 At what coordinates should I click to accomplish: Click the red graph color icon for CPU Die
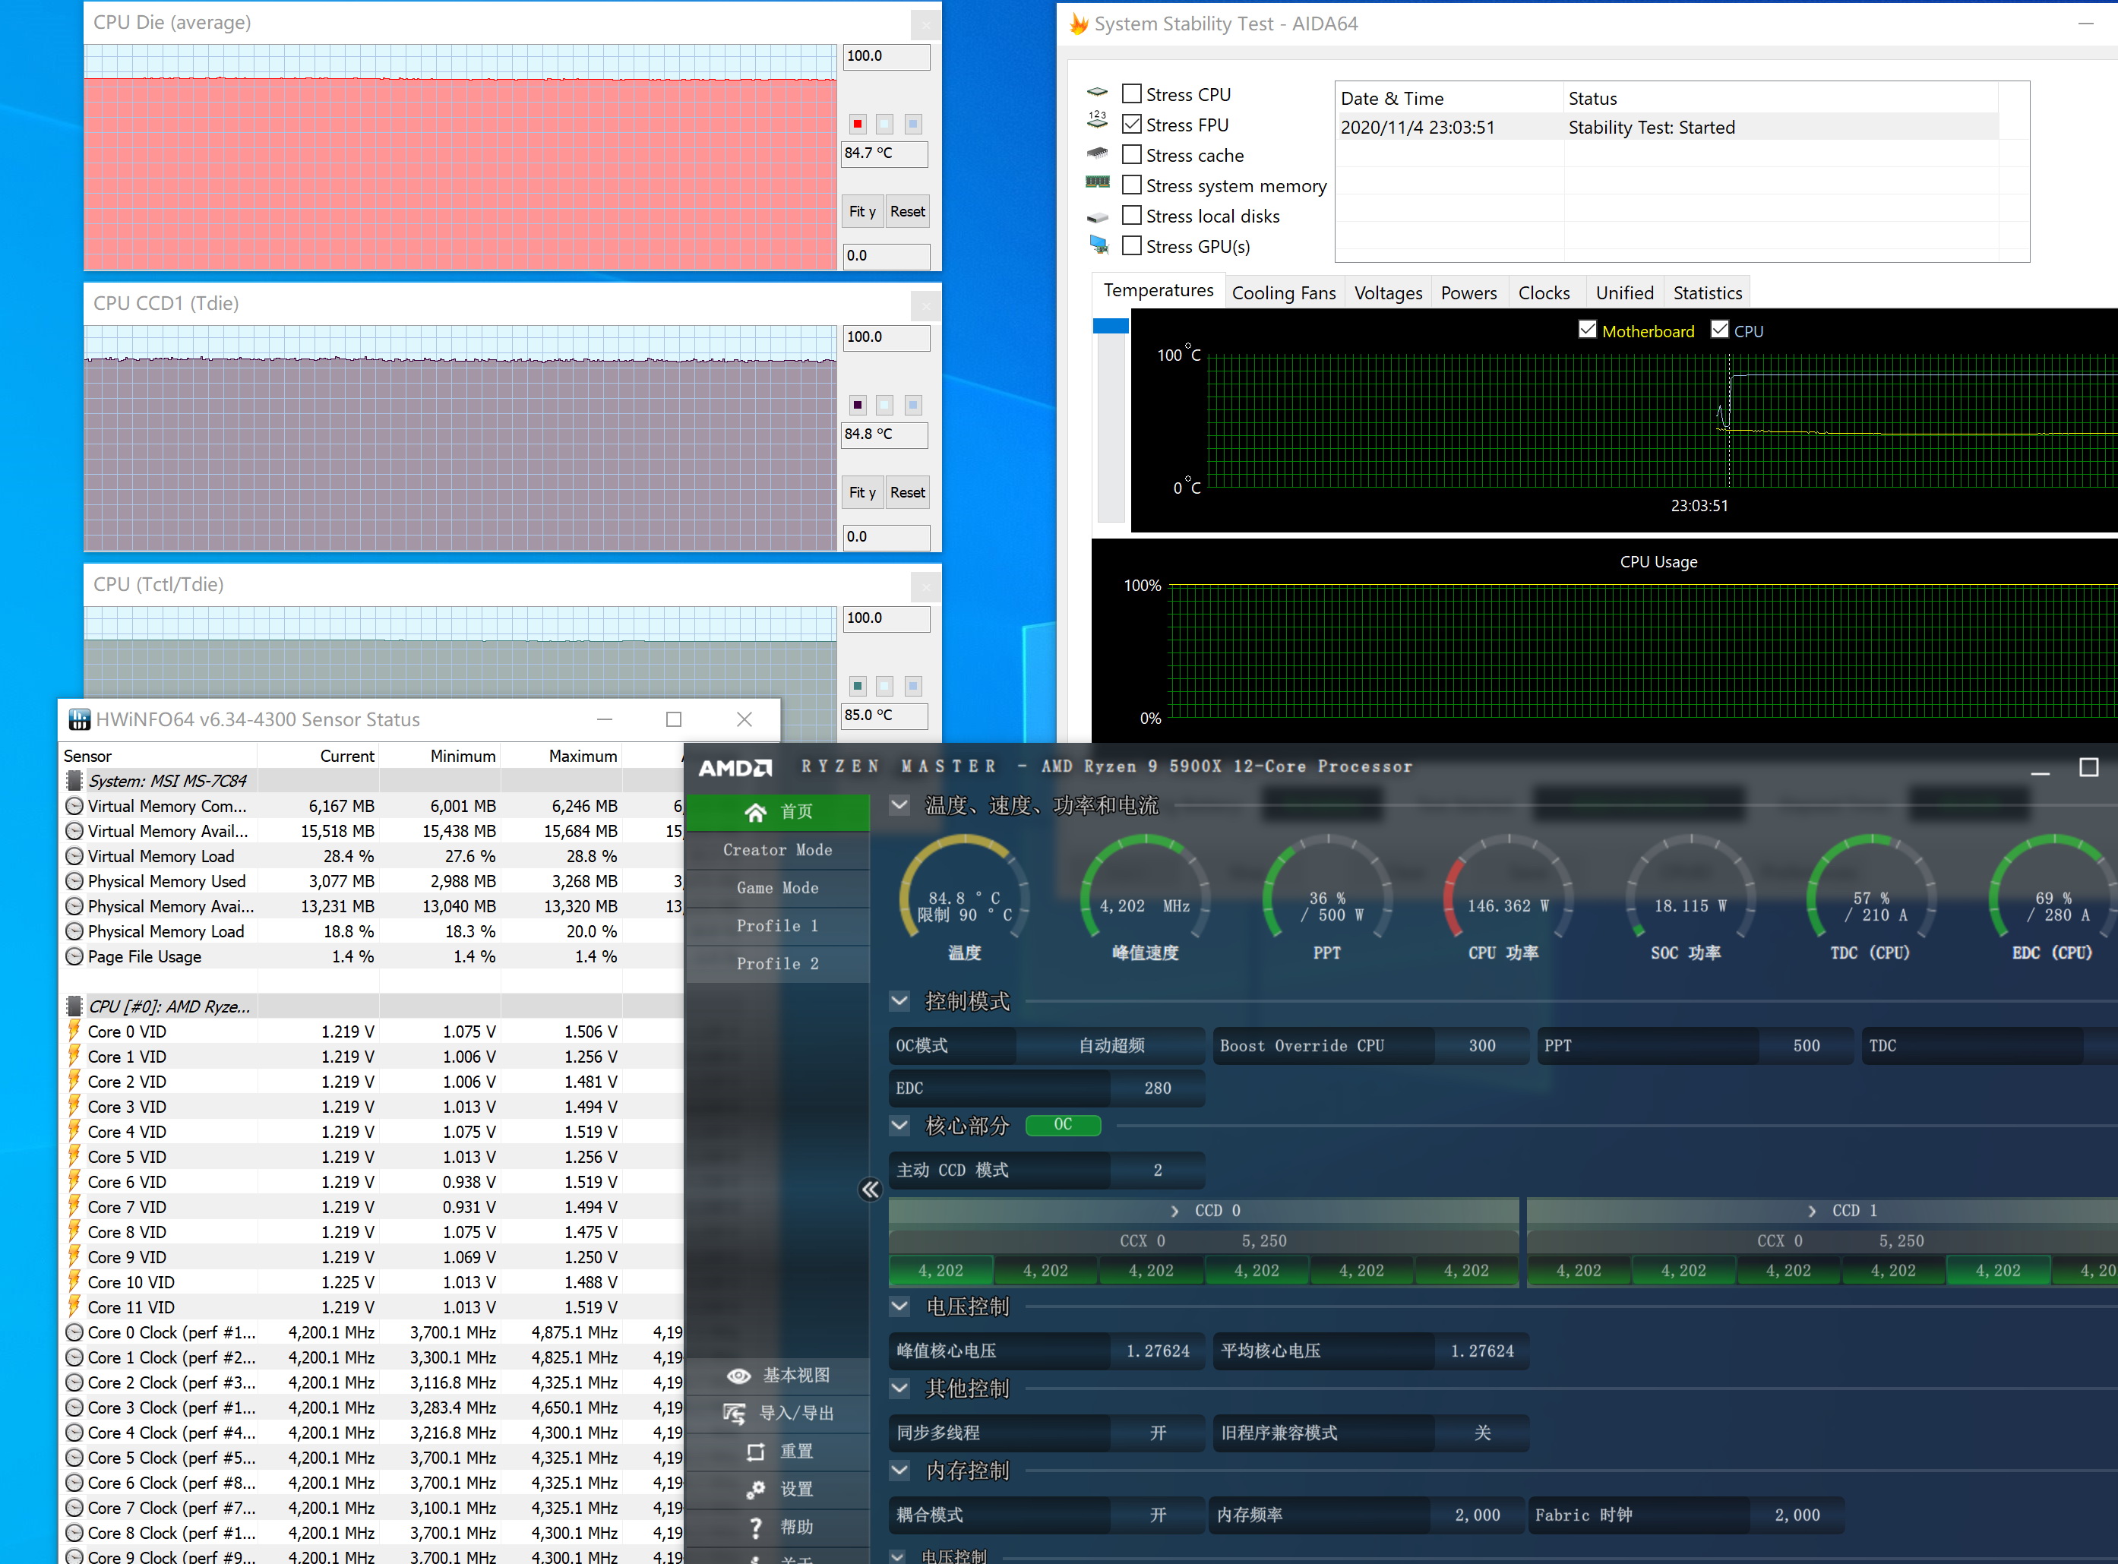[x=857, y=124]
